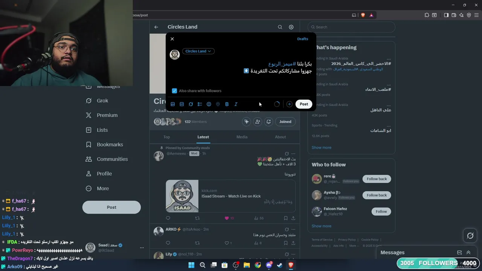This screenshot has width=482, height=271.
Task: Open Lists from left sidebar
Action: coord(97,130)
